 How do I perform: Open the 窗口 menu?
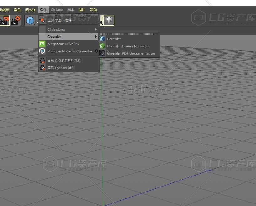coord(82,10)
